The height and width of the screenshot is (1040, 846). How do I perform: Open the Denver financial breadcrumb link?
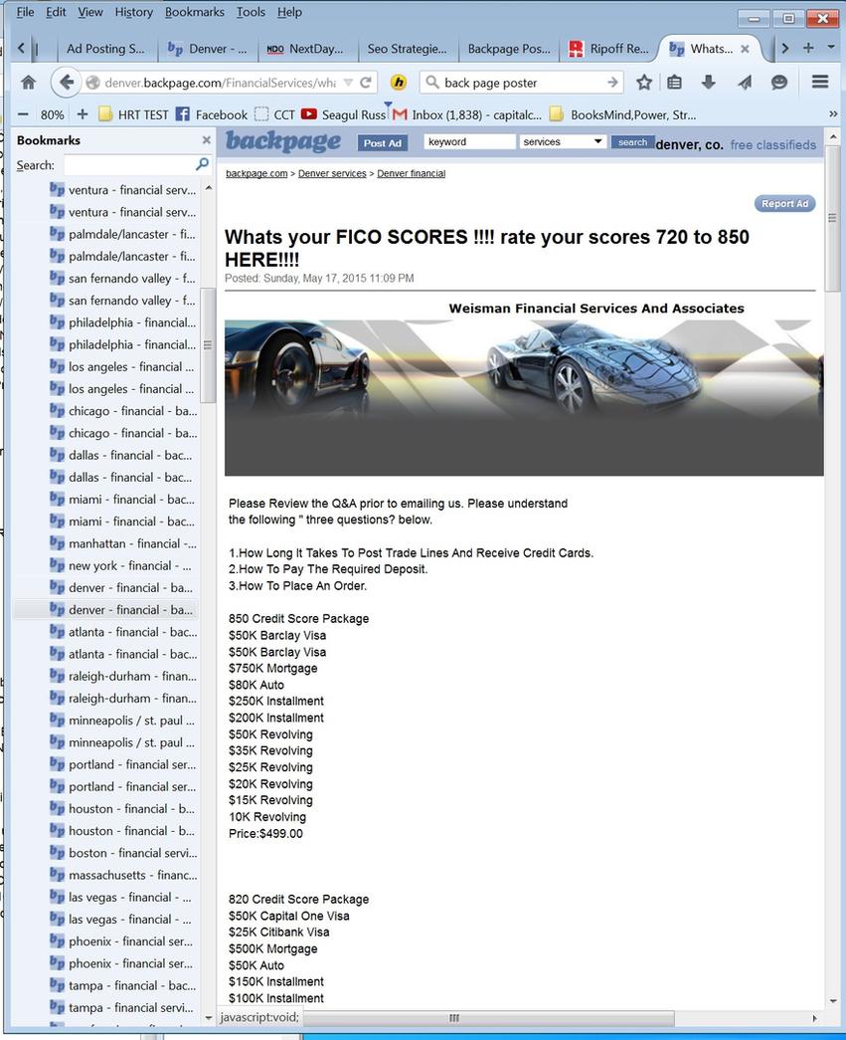tap(411, 173)
